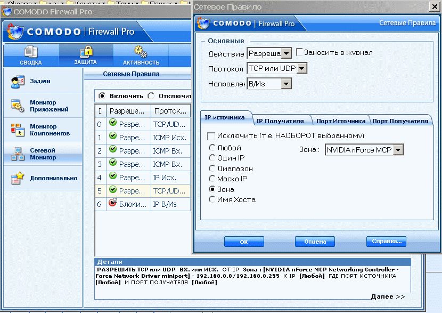442x313 pixels.
Task: Select the Маска IP radio option
Action: click(212, 179)
